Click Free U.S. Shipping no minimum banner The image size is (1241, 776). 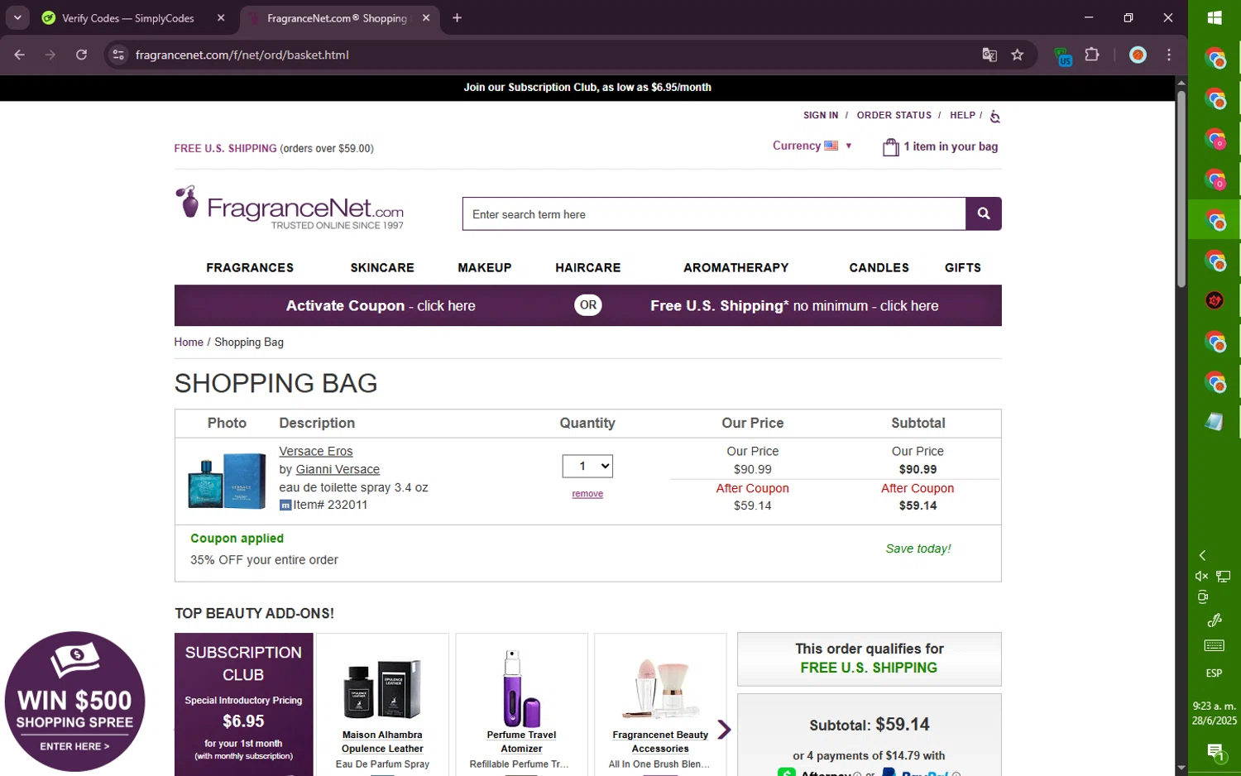(x=794, y=305)
